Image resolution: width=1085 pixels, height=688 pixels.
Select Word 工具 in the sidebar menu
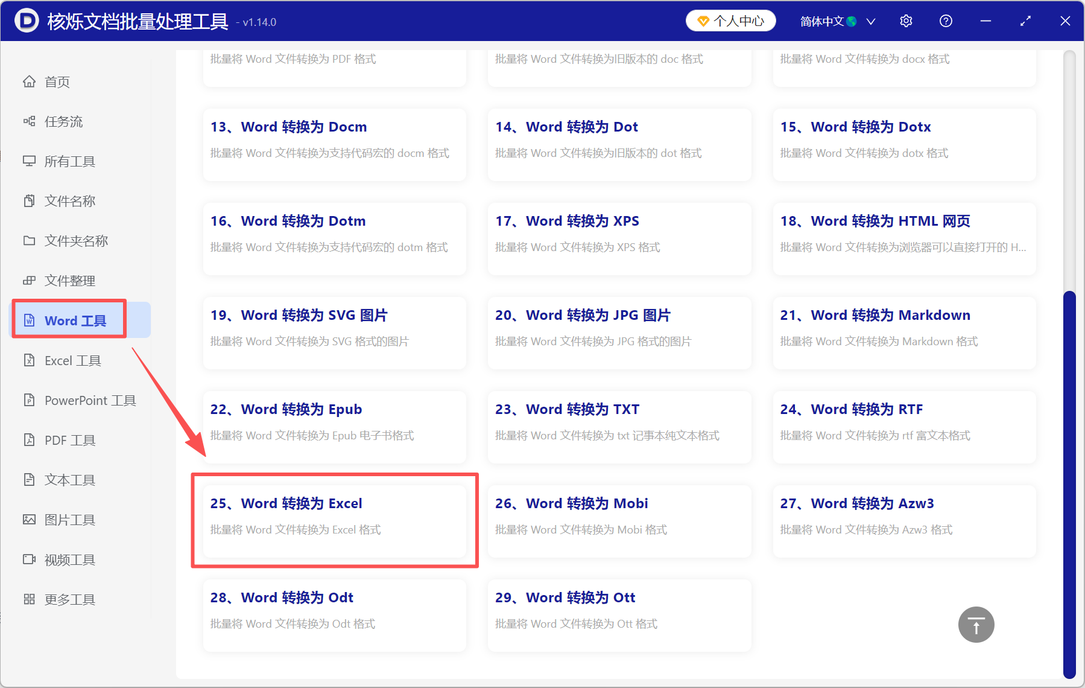click(68, 320)
